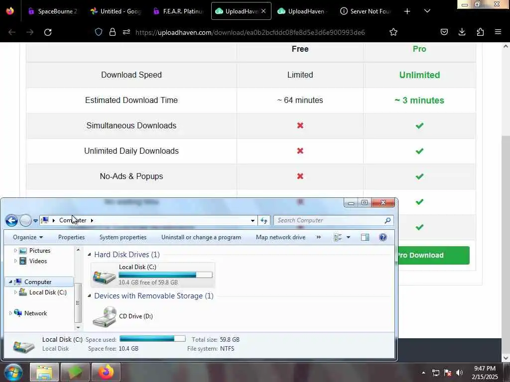Screen dimensions: 510x382
Task: Click the site security padlock icon
Action: pos(113,32)
